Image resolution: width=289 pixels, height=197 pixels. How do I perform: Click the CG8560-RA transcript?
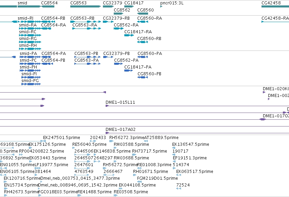point(149,18)
